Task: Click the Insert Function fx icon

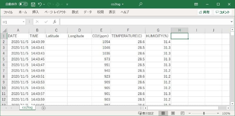Action: pyautogui.click(x=55, y=22)
